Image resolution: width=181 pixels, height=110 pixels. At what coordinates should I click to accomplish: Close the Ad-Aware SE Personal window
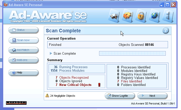pyautogui.click(x=173, y=5)
